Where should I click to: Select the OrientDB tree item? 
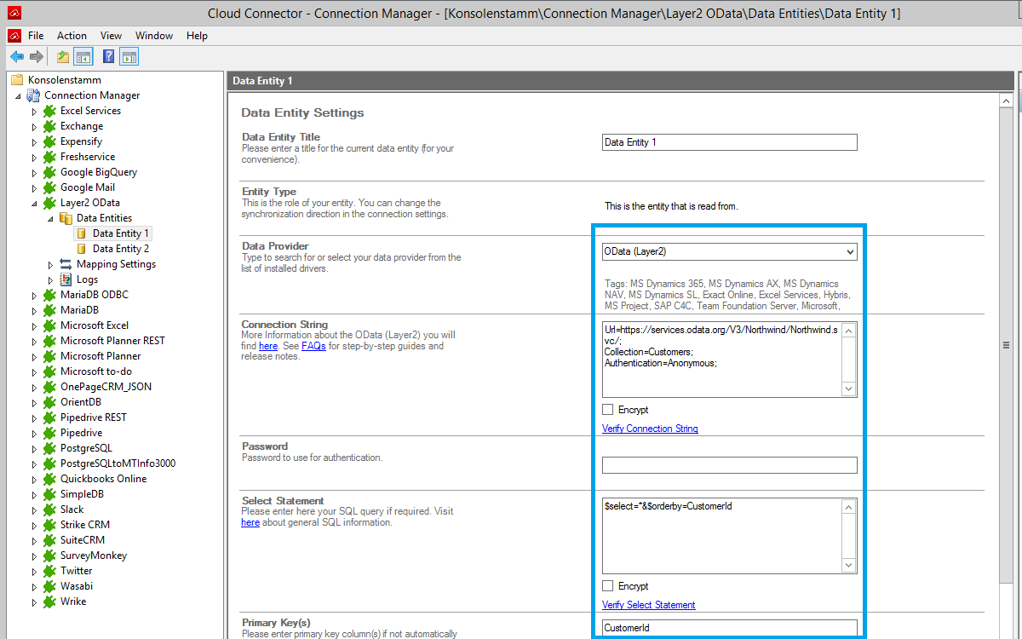point(81,402)
